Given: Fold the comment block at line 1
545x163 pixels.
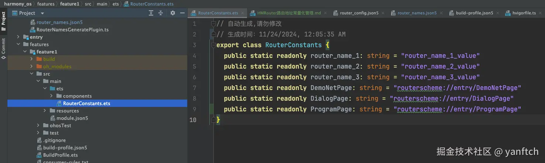Looking at the screenshot, I should (213, 24).
